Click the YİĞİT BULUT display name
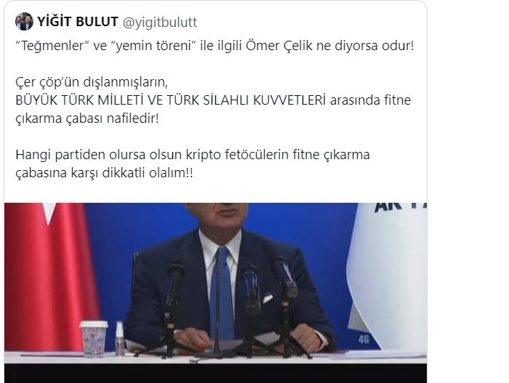This screenshot has width=509, height=383. point(77,22)
